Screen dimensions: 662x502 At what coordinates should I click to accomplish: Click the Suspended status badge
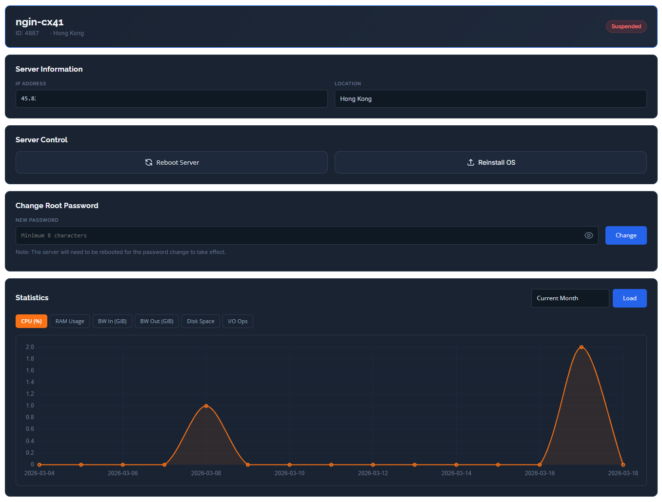point(626,26)
